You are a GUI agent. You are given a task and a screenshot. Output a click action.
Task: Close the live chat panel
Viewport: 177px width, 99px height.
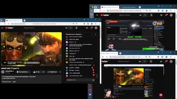click(x=95, y=34)
